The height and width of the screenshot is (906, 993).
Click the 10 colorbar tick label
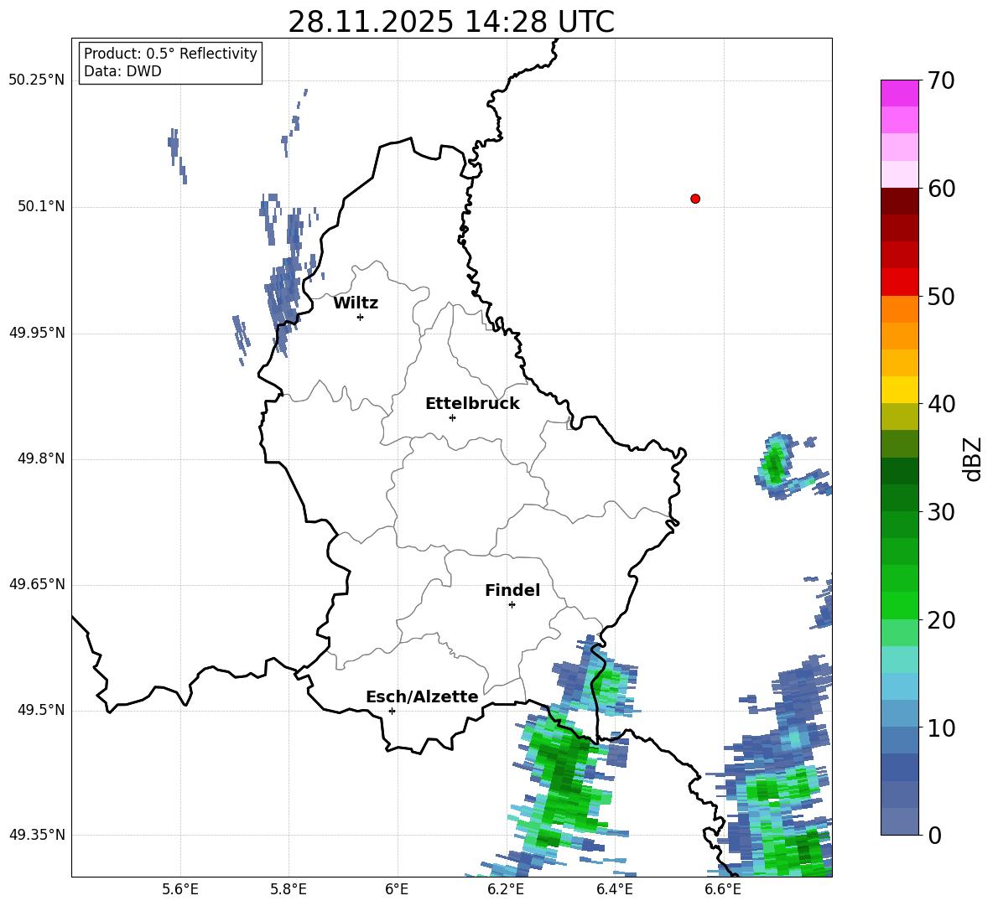click(x=941, y=727)
